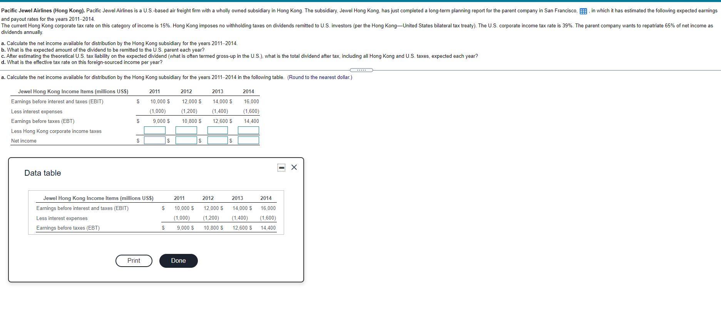Open the data table icon in problem text
Screen dimensions: 721x309
point(583,11)
